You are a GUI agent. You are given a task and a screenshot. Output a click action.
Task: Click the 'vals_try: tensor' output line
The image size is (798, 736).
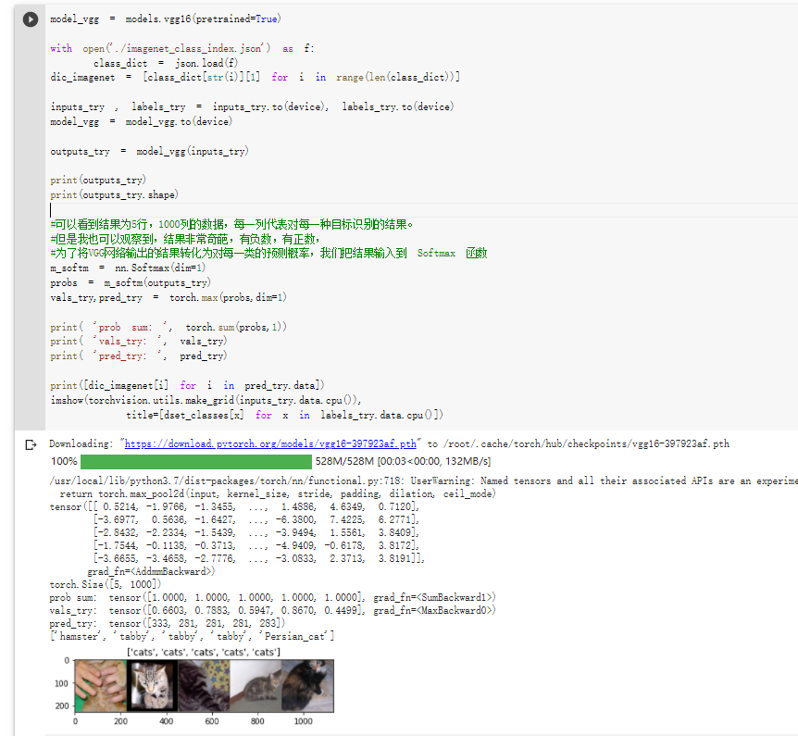272,610
